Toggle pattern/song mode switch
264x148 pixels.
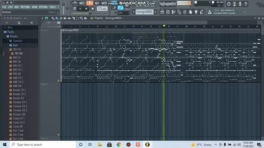[74, 9]
